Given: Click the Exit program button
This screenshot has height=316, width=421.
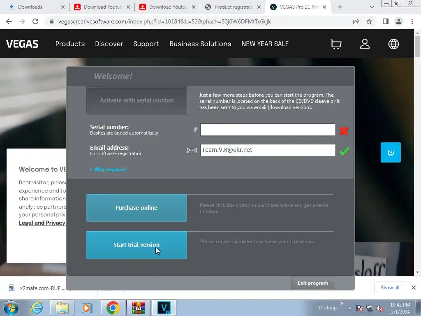Looking at the screenshot, I should (x=313, y=283).
